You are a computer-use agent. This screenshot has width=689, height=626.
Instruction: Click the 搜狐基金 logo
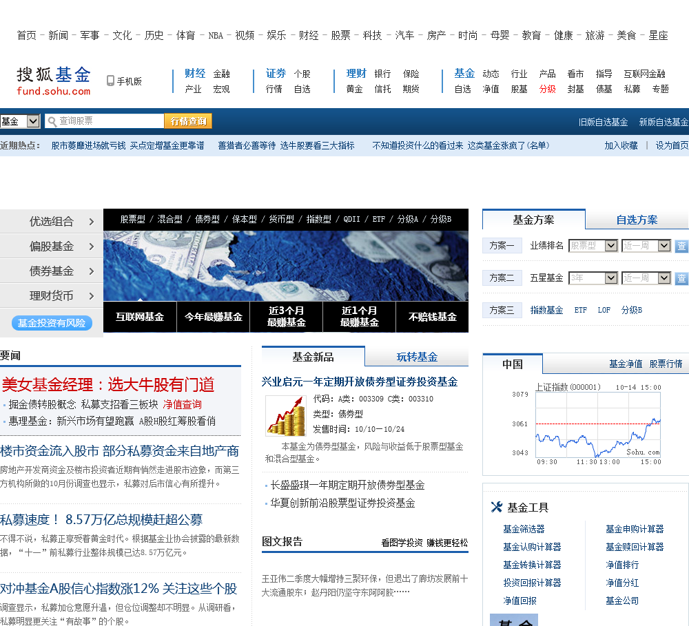coord(54,81)
